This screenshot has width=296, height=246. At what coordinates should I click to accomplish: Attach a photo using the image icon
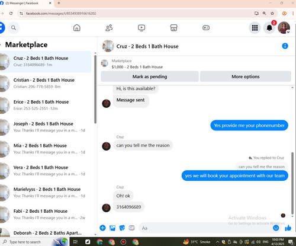(112, 228)
